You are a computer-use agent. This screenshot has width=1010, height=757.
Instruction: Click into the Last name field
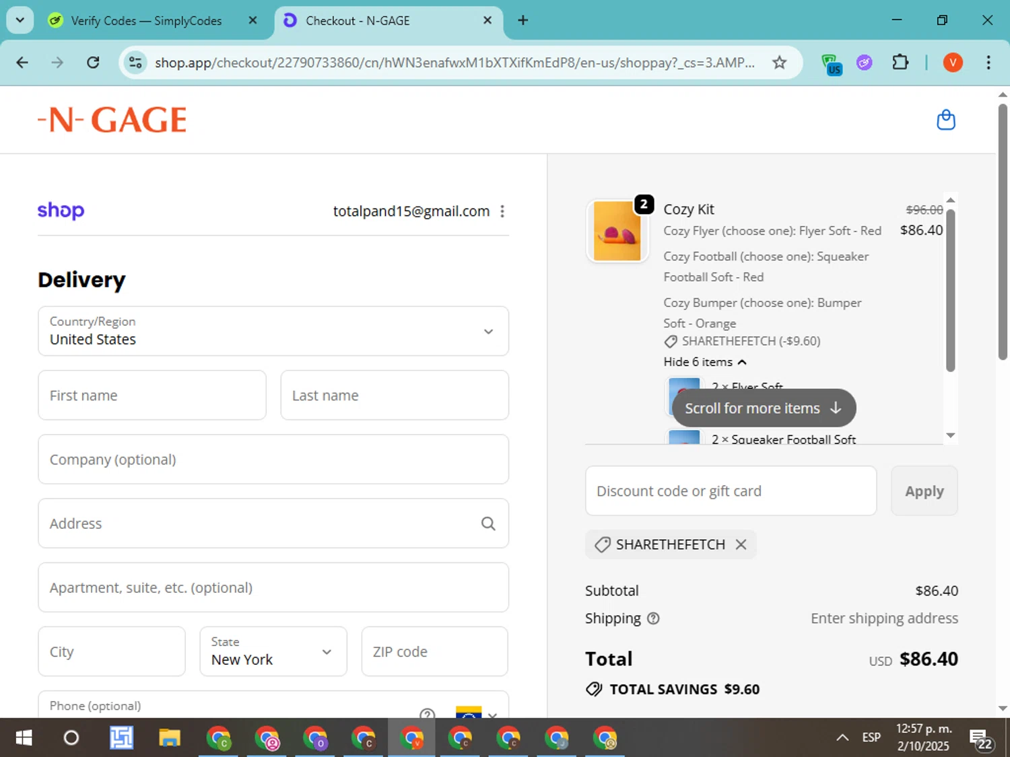(395, 395)
